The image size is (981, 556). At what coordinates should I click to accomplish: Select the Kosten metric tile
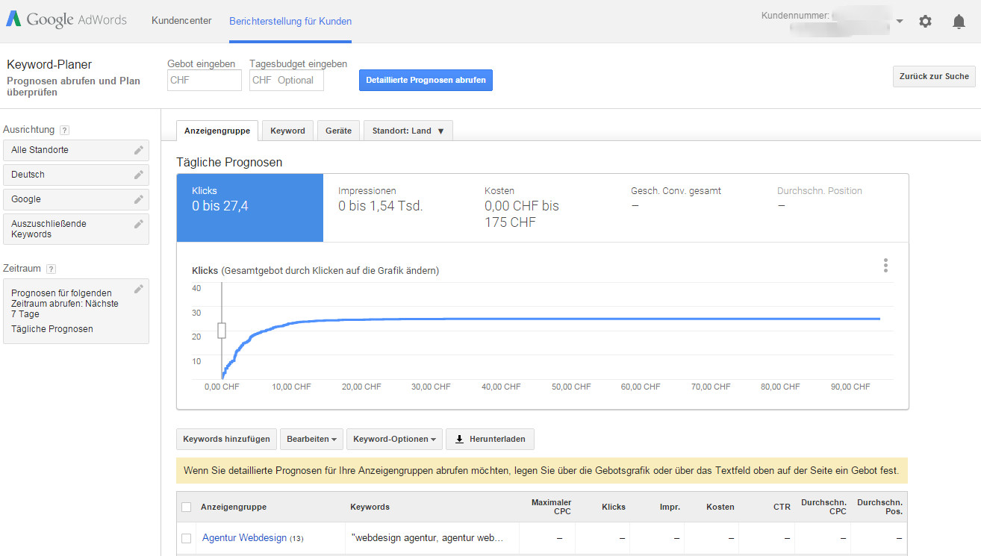point(543,207)
